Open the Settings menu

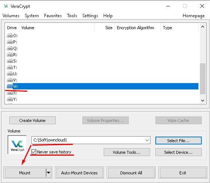tap(90, 16)
